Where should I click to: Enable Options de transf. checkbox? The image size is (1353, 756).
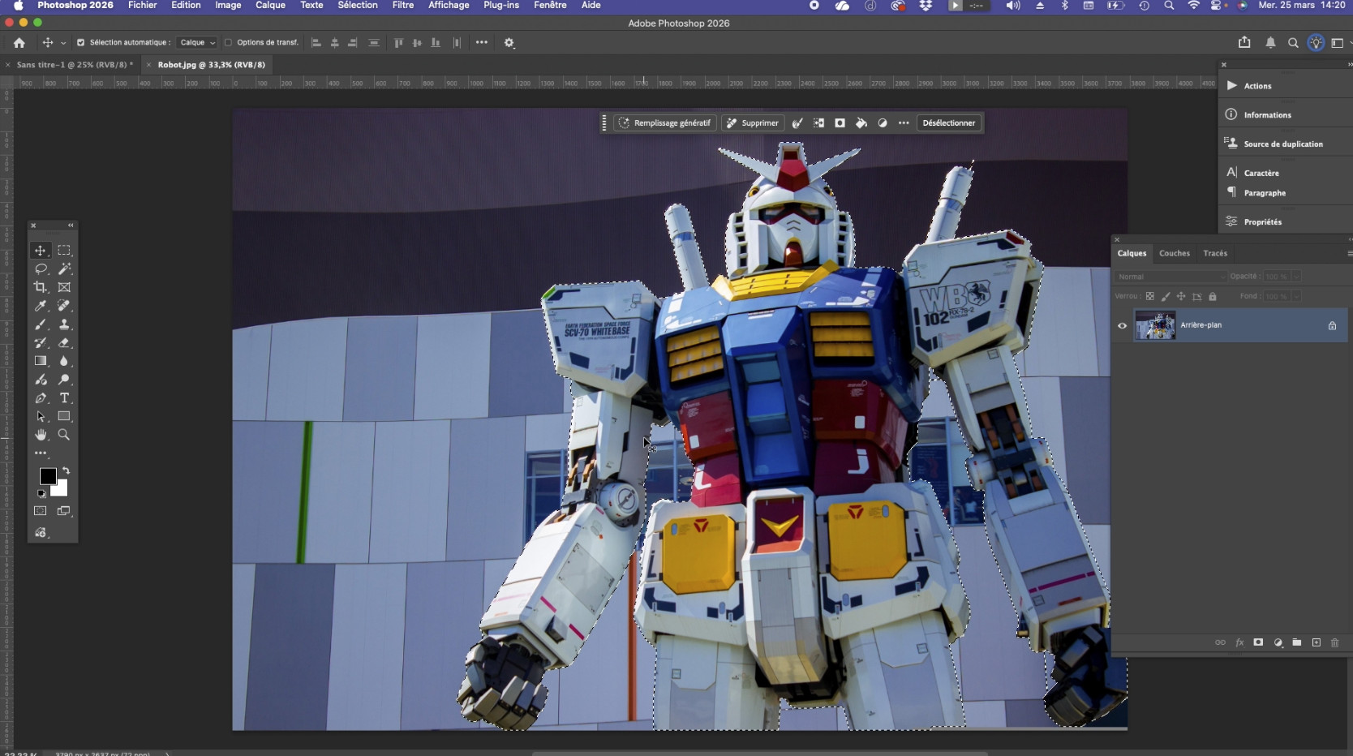point(228,43)
